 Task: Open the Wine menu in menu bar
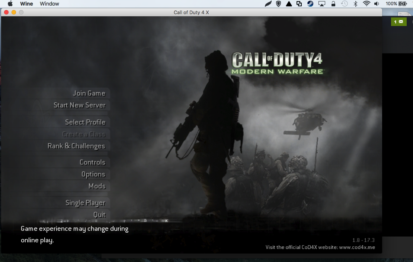coord(26,4)
